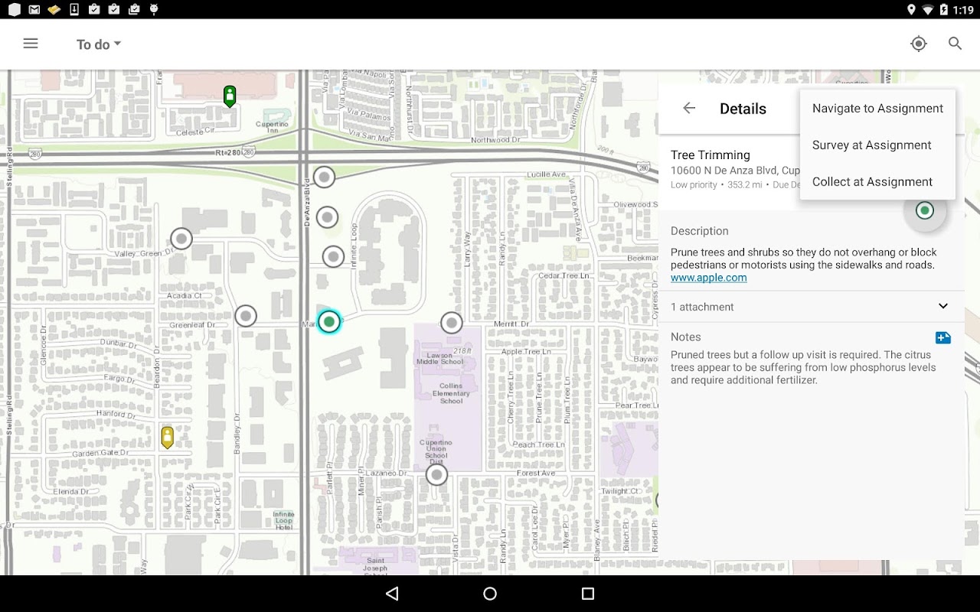Open the hamburger navigation menu
The width and height of the screenshot is (980, 612).
[x=31, y=44]
